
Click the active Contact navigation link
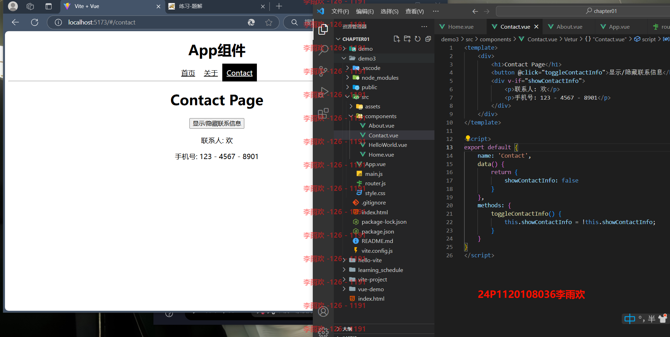[x=239, y=73]
